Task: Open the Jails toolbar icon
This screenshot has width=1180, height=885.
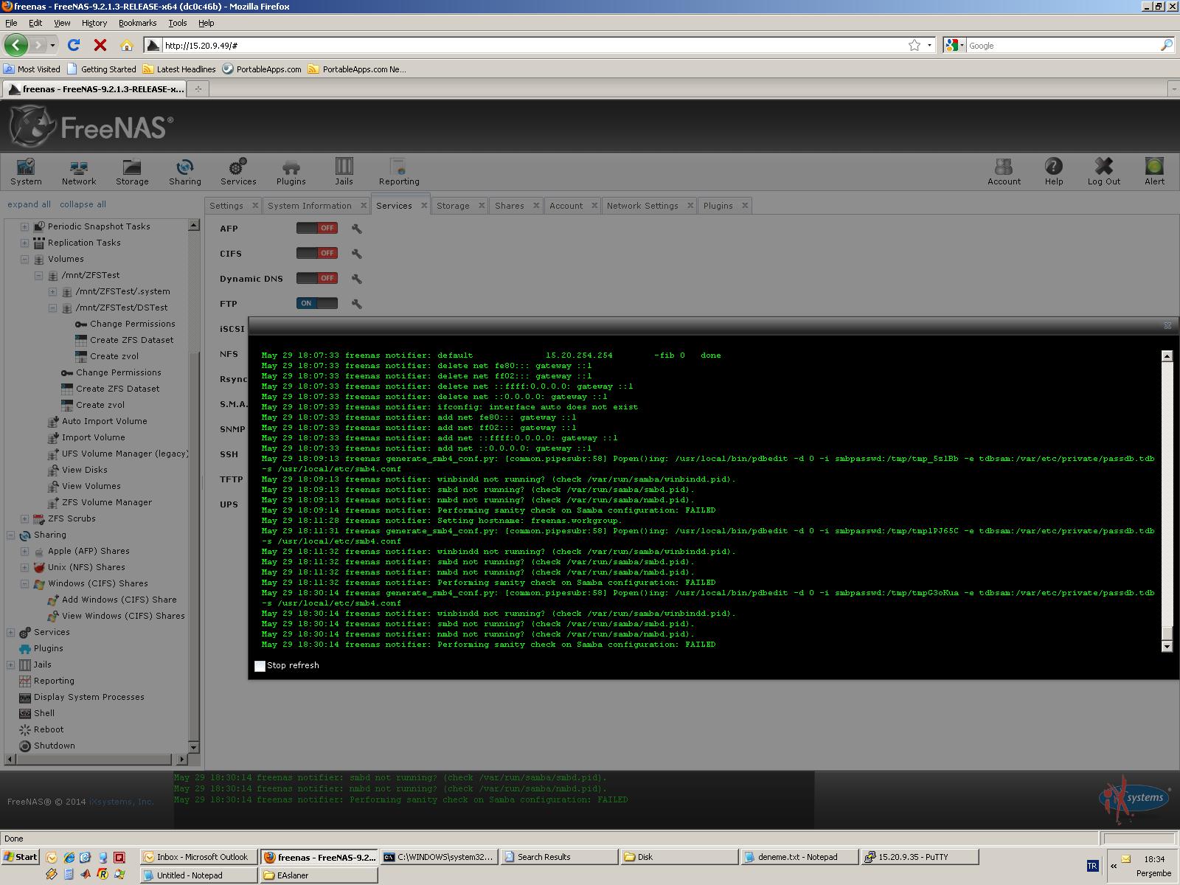Action: 344,171
